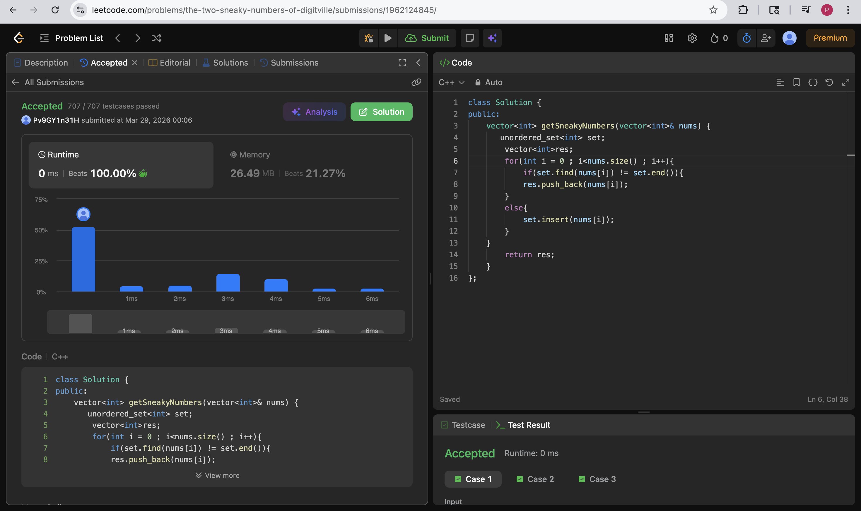Format code with the braces icon
Screen dimensions: 861x511
tap(813, 82)
